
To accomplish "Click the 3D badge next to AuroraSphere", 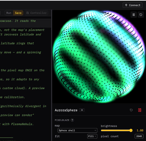I will (x=82, y=110).
